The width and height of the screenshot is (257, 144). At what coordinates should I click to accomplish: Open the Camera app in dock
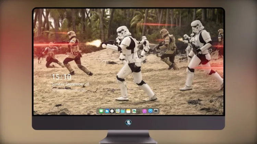click(x=156, y=111)
